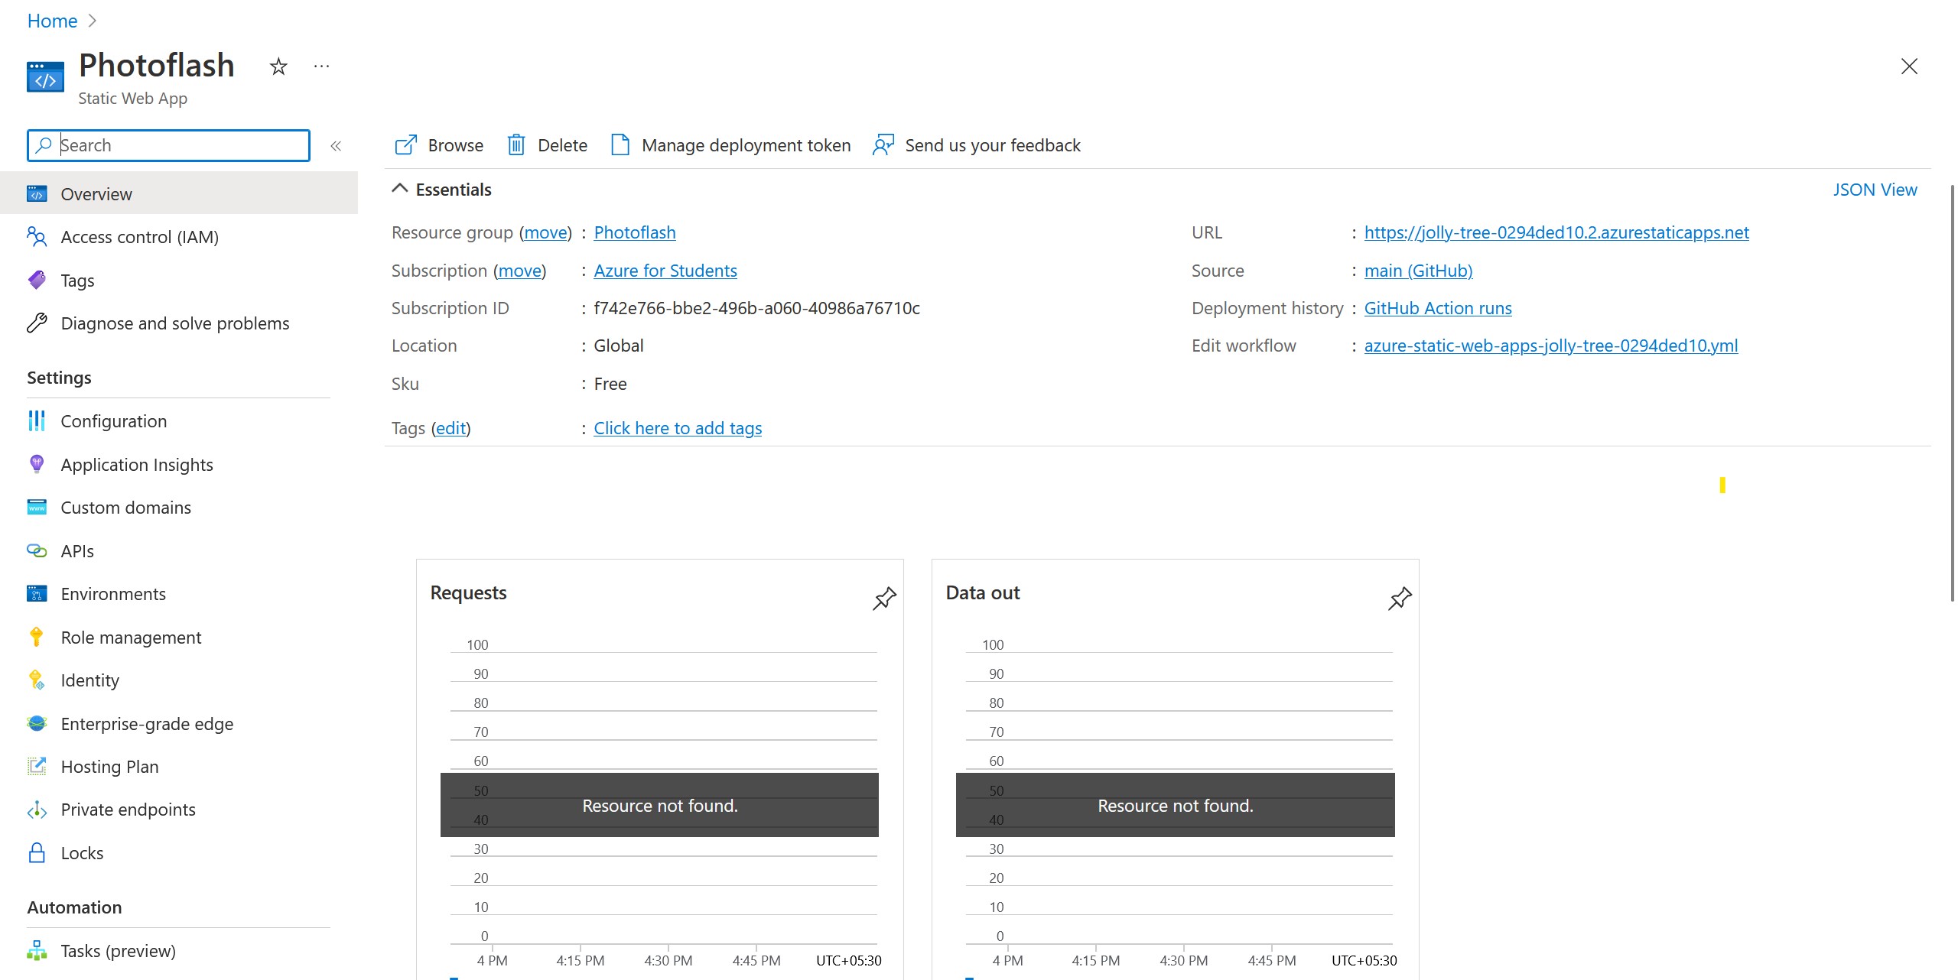Navigate to Home breadcrumb
This screenshot has height=980, width=1958.
coord(51,21)
